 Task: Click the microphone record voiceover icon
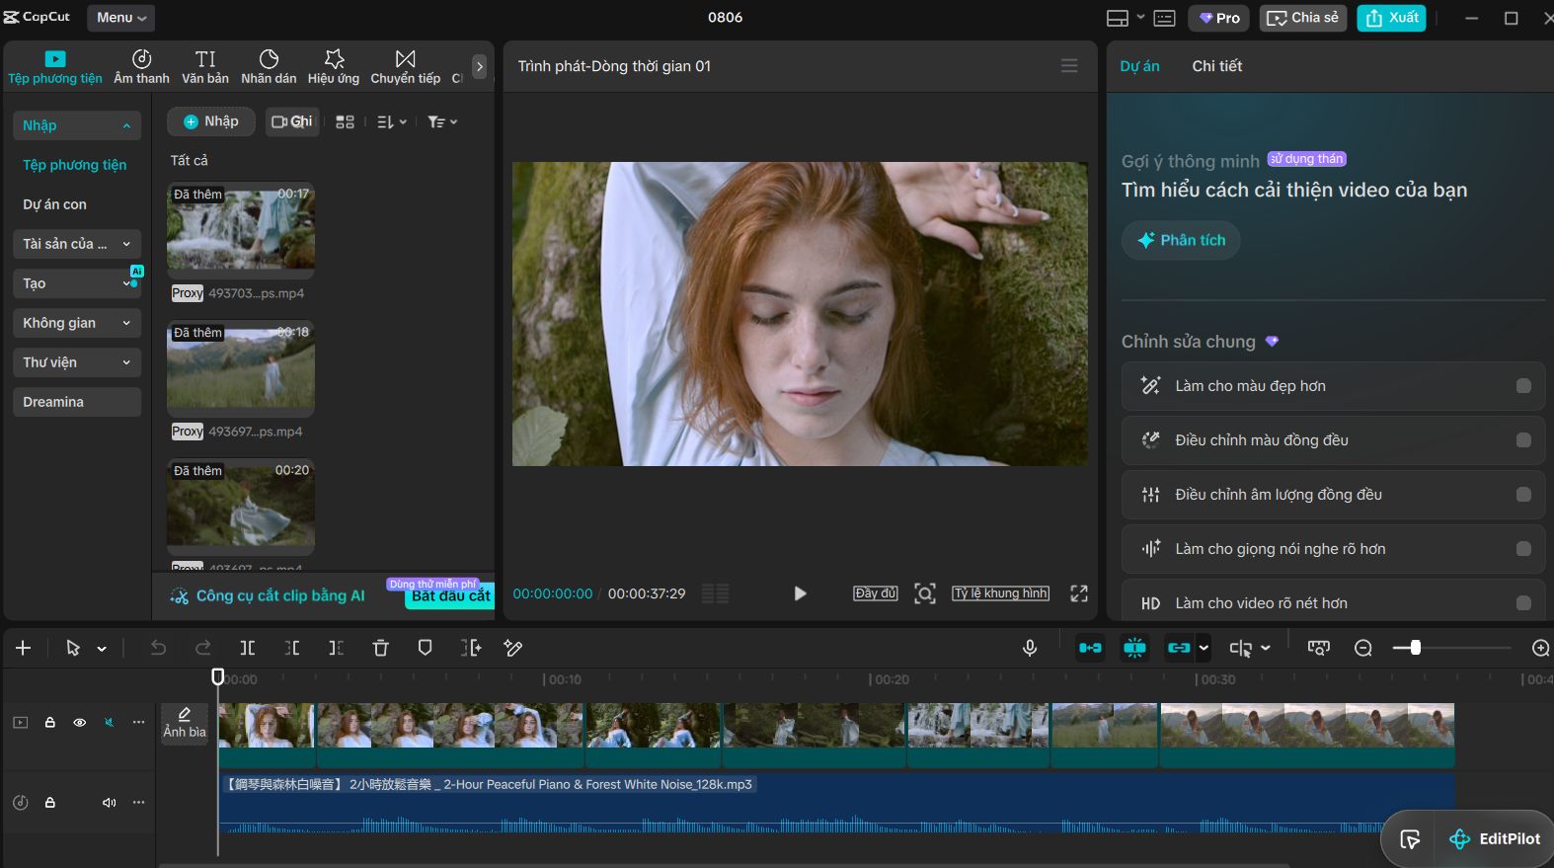[x=1030, y=648]
